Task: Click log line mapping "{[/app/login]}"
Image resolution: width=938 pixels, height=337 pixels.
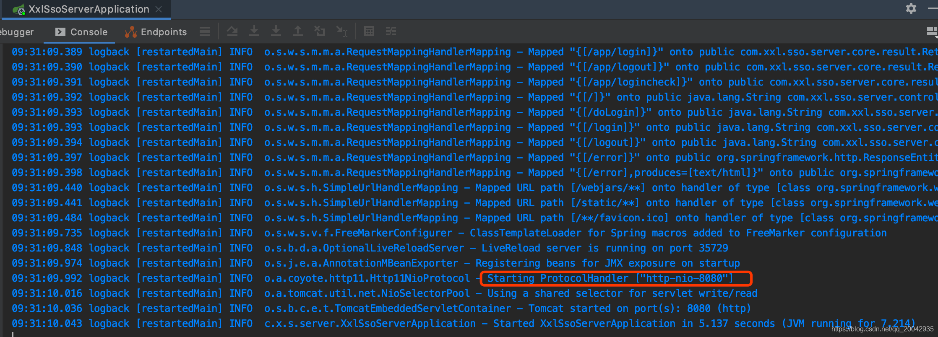Action: [474, 52]
